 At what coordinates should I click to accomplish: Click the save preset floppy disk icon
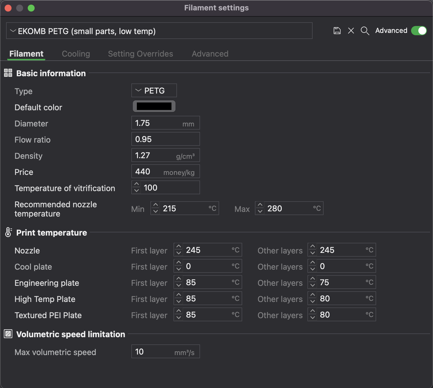[337, 31]
